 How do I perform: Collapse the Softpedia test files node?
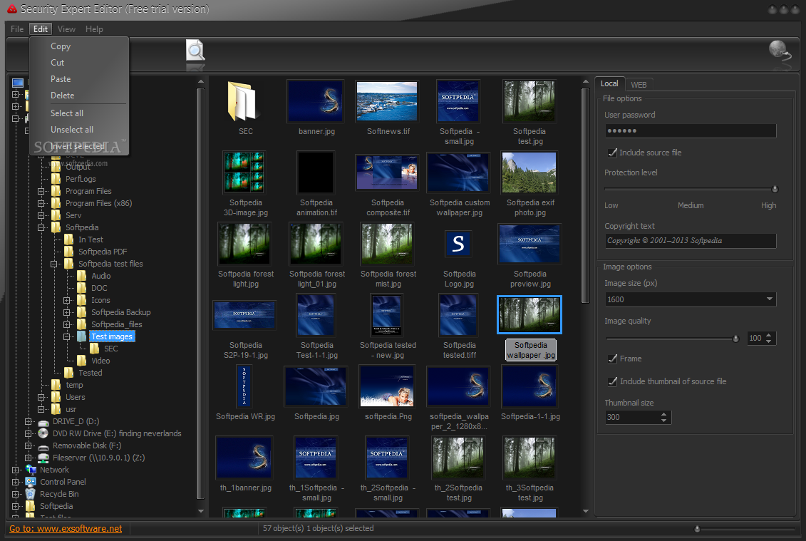click(54, 264)
